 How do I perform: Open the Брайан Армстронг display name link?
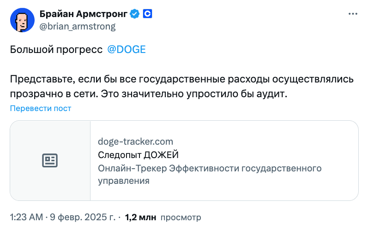[x=83, y=14]
